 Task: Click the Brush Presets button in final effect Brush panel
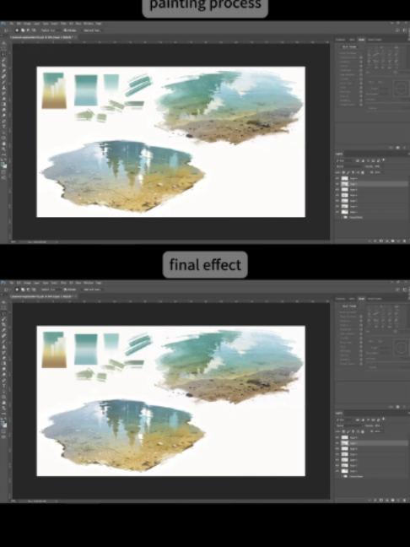click(349, 306)
